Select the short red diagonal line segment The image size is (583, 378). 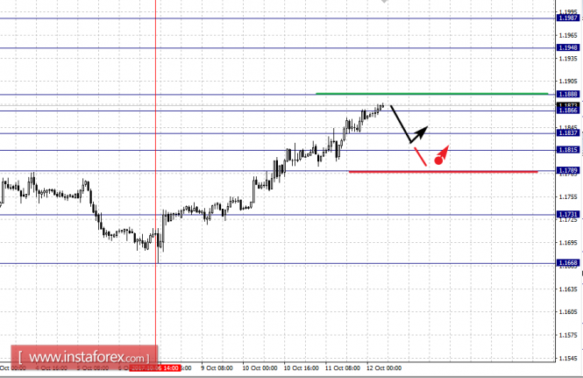tap(420, 156)
